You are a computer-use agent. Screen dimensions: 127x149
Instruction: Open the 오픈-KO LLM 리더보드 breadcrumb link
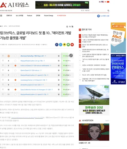pyautogui.click(x=14, y=26)
